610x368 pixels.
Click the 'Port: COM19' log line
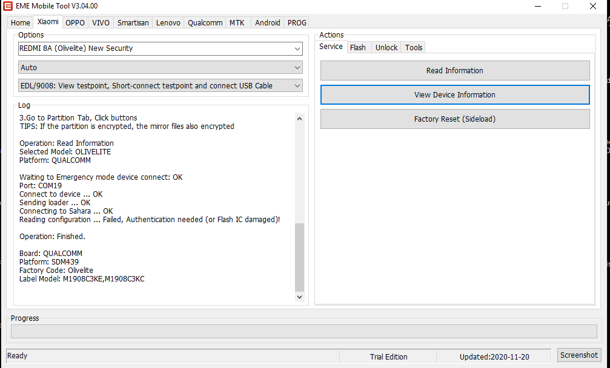coord(41,185)
